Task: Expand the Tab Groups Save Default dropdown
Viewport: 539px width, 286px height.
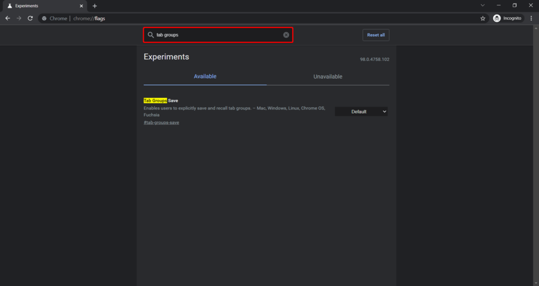Action: [x=361, y=111]
